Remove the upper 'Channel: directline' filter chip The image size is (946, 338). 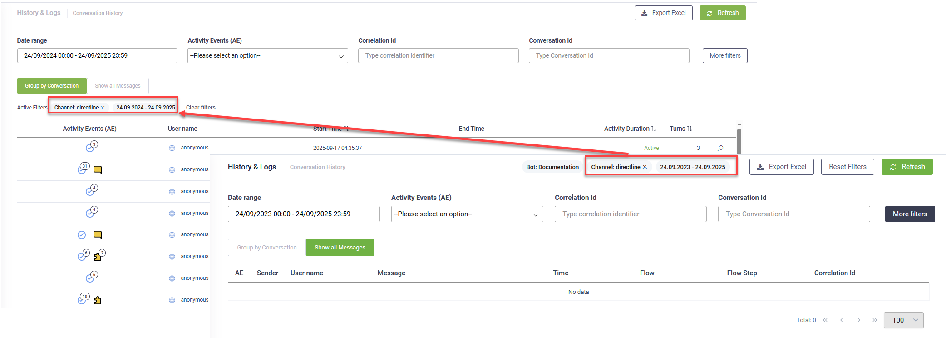click(103, 108)
